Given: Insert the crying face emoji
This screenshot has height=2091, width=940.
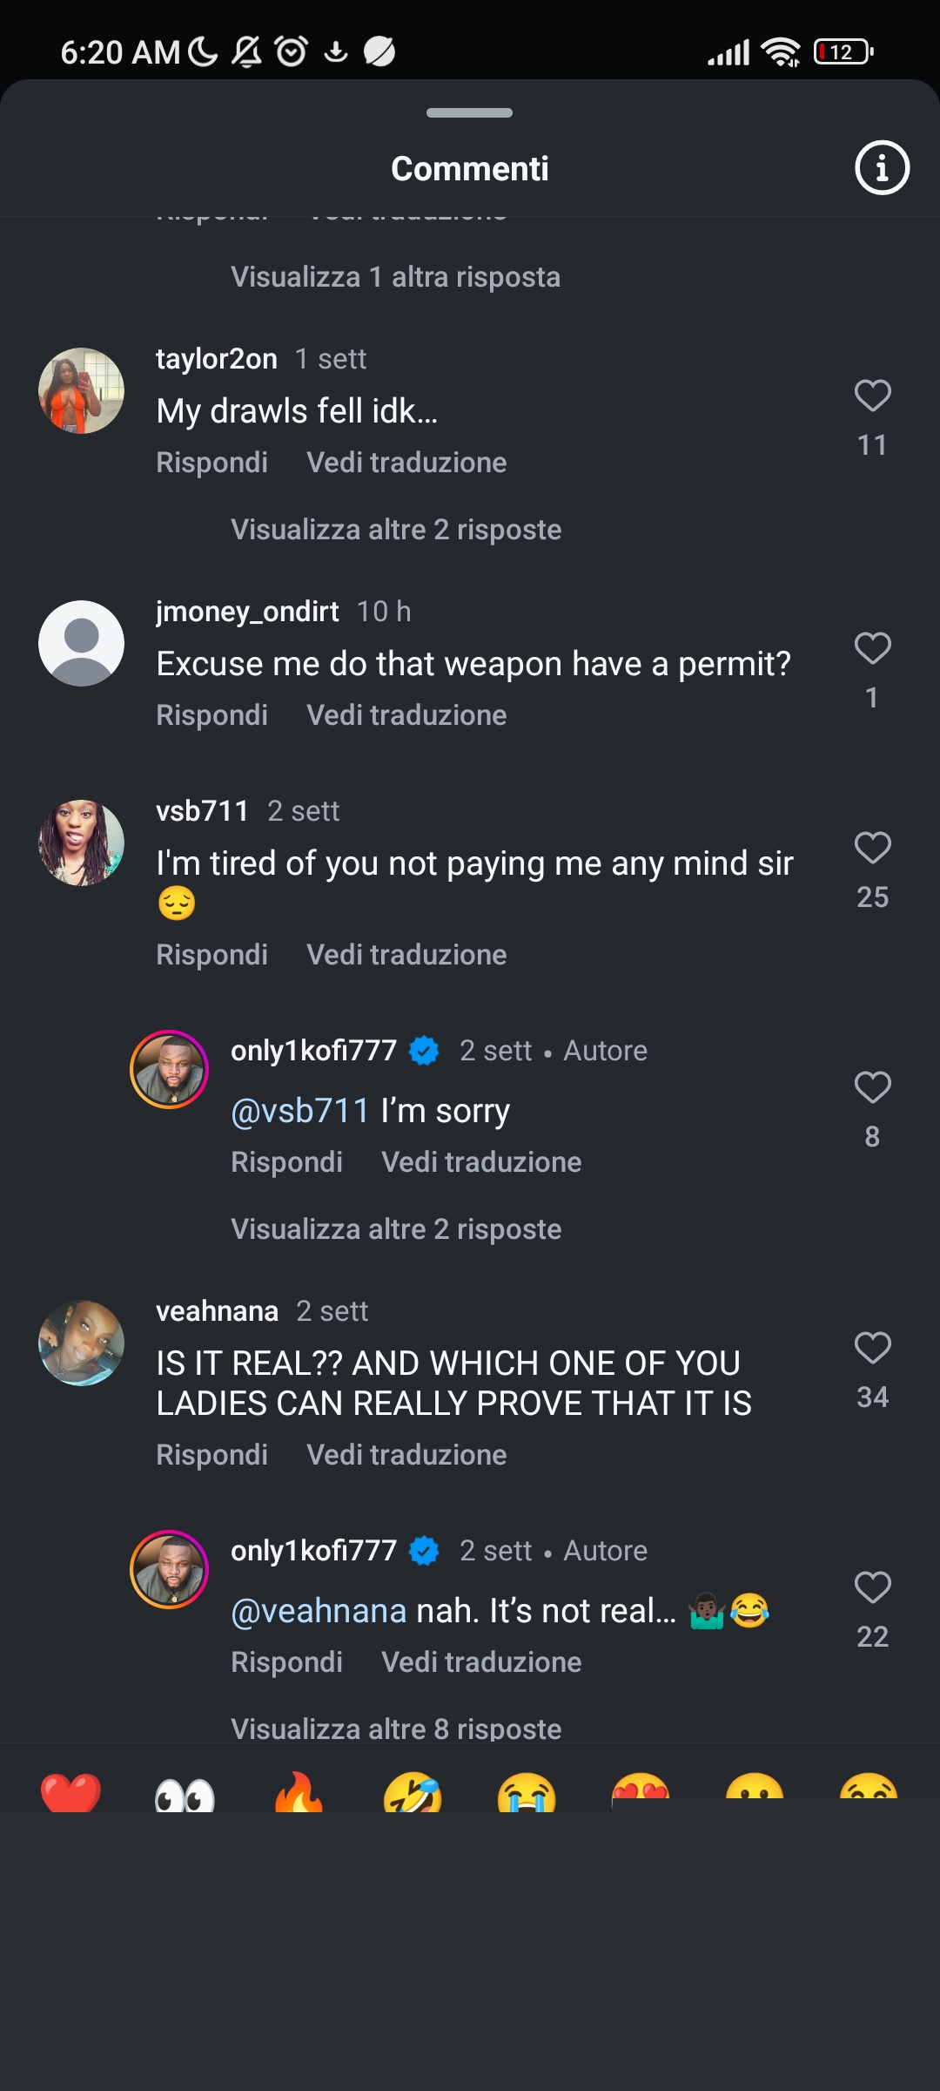Looking at the screenshot, I should point(527,1792).
